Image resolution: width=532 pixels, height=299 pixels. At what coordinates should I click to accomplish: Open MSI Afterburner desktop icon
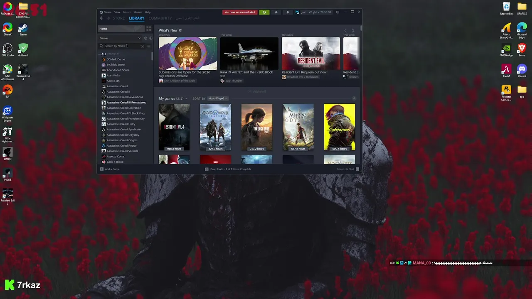(x=7, y=72)
